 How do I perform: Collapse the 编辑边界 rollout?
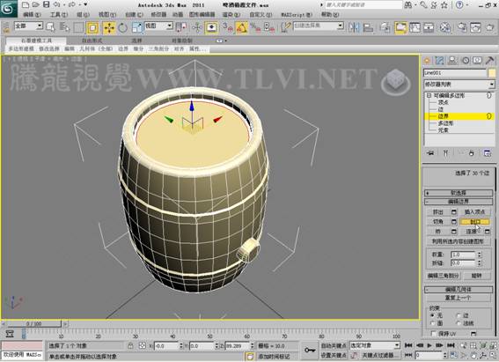[459, 202]
